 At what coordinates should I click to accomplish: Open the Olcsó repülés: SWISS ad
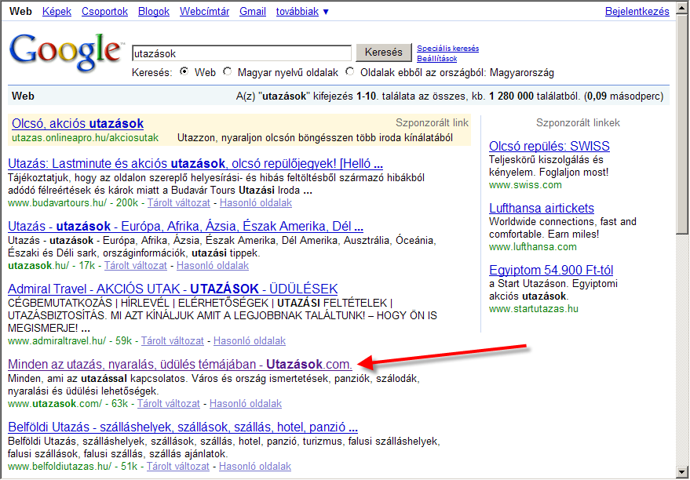coord(549,146)
